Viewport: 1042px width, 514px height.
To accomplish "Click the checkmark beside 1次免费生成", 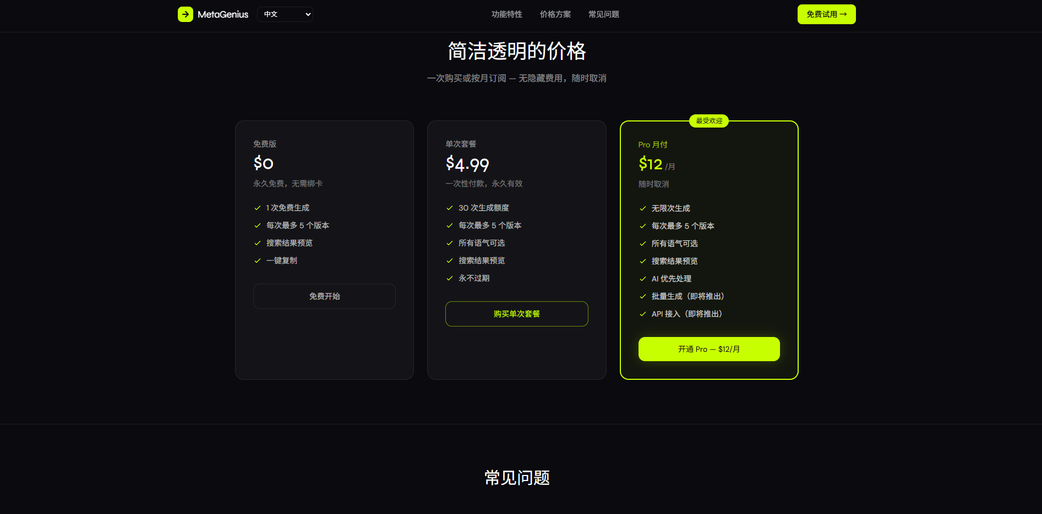I will coord(257,208).
